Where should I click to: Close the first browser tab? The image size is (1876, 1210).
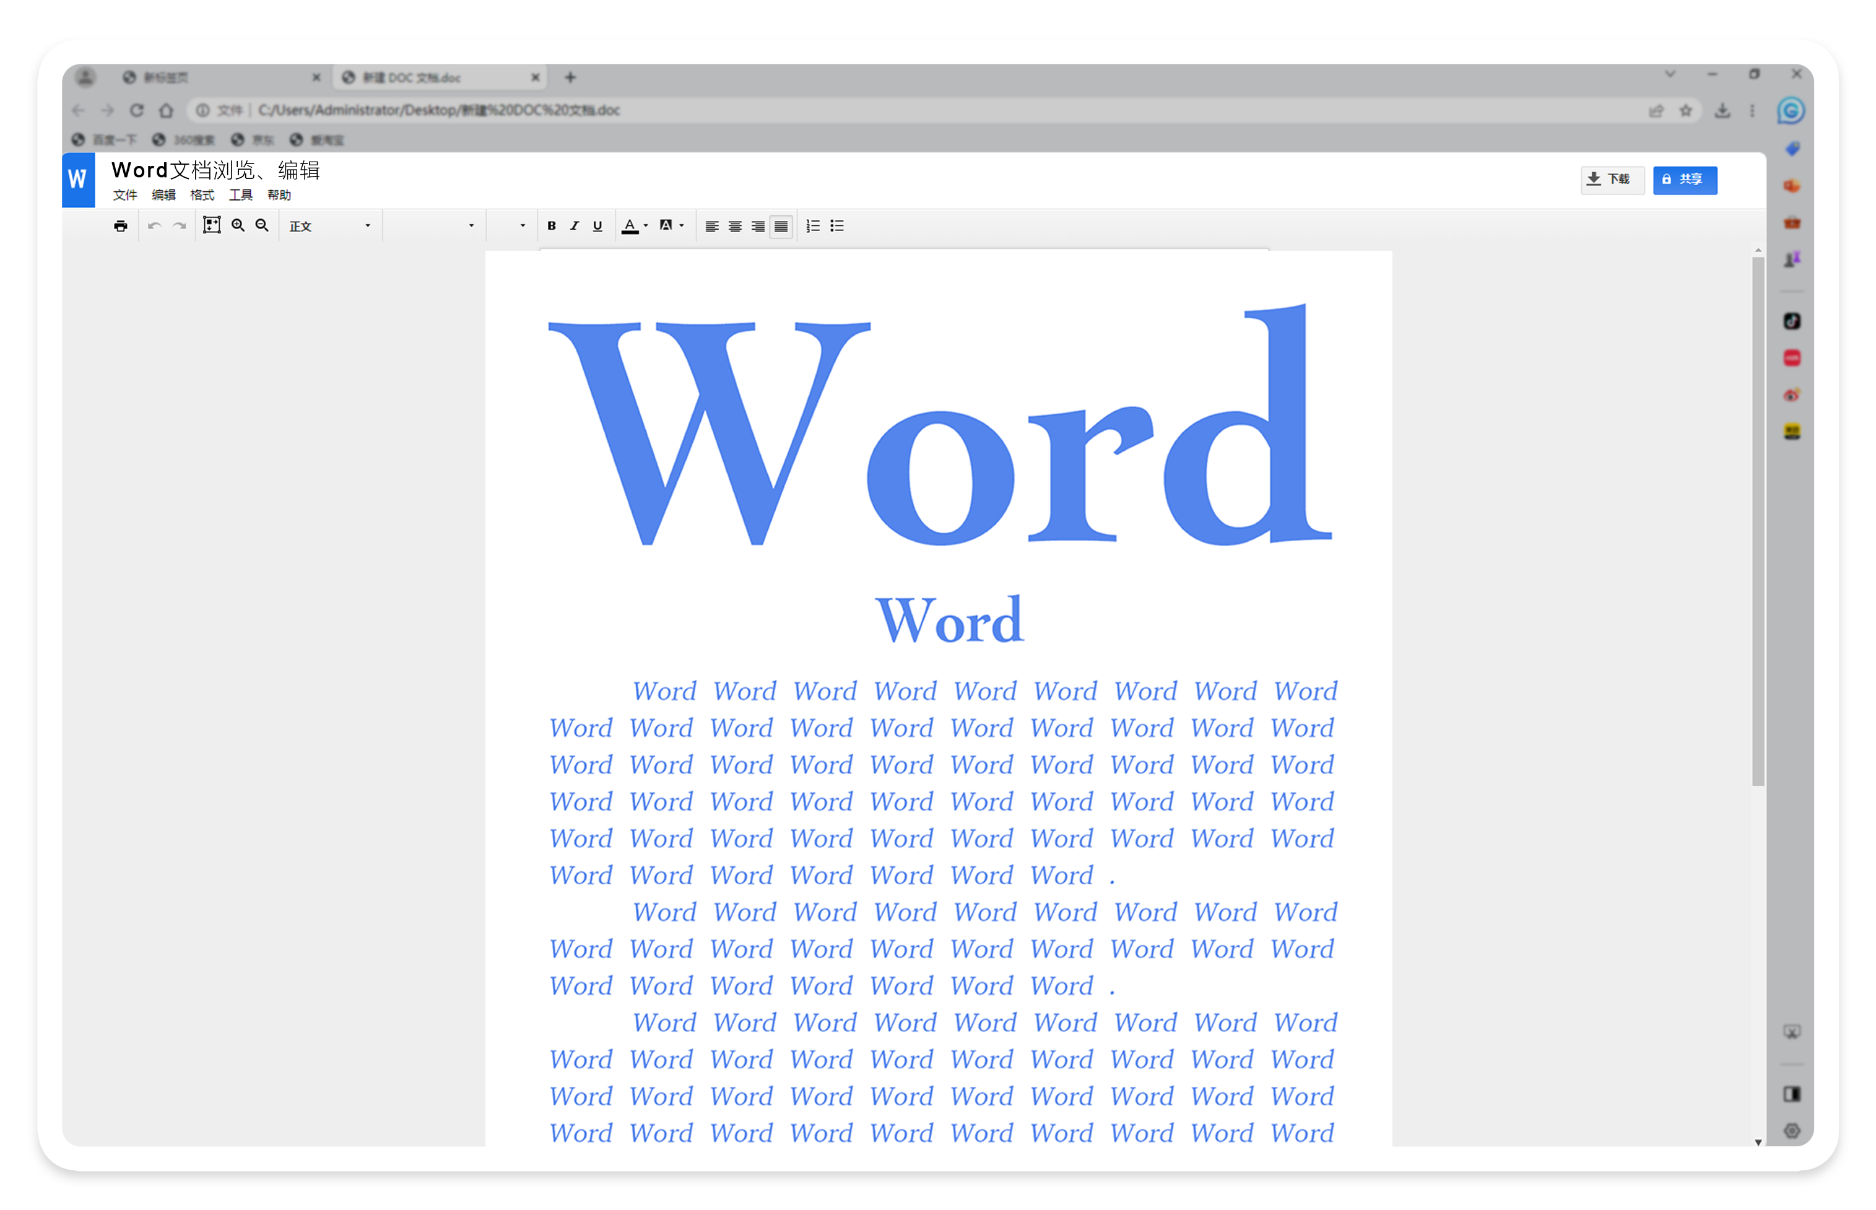(x=316, y=77)
